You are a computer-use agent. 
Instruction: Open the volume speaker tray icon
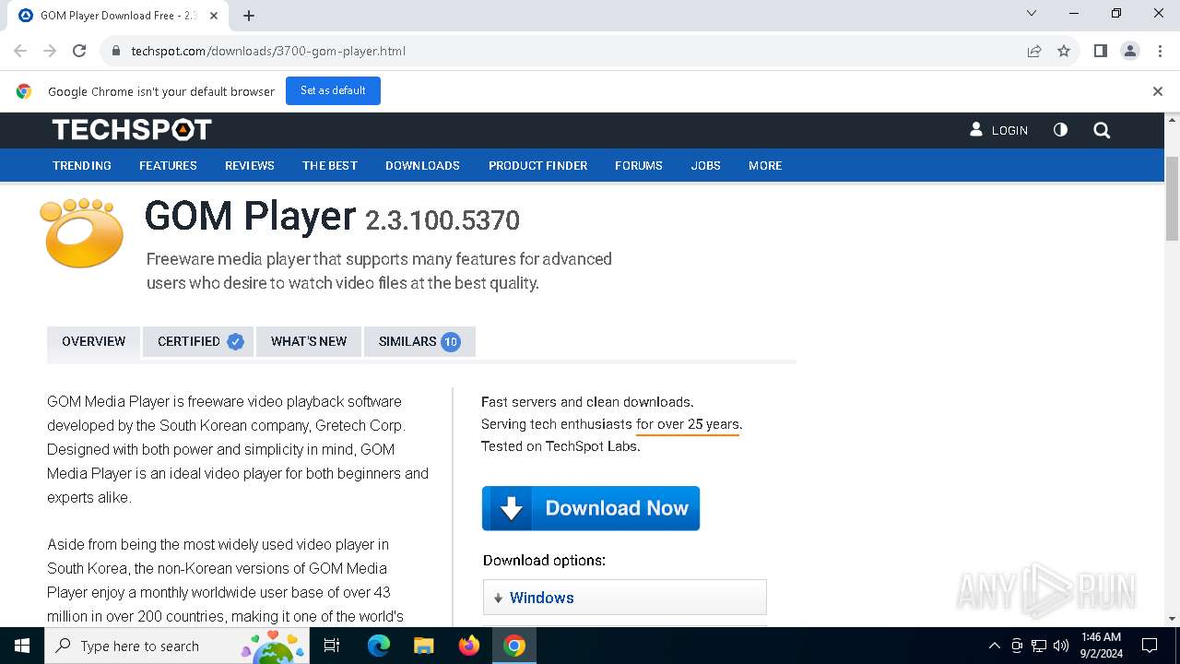pos(1061,646)
